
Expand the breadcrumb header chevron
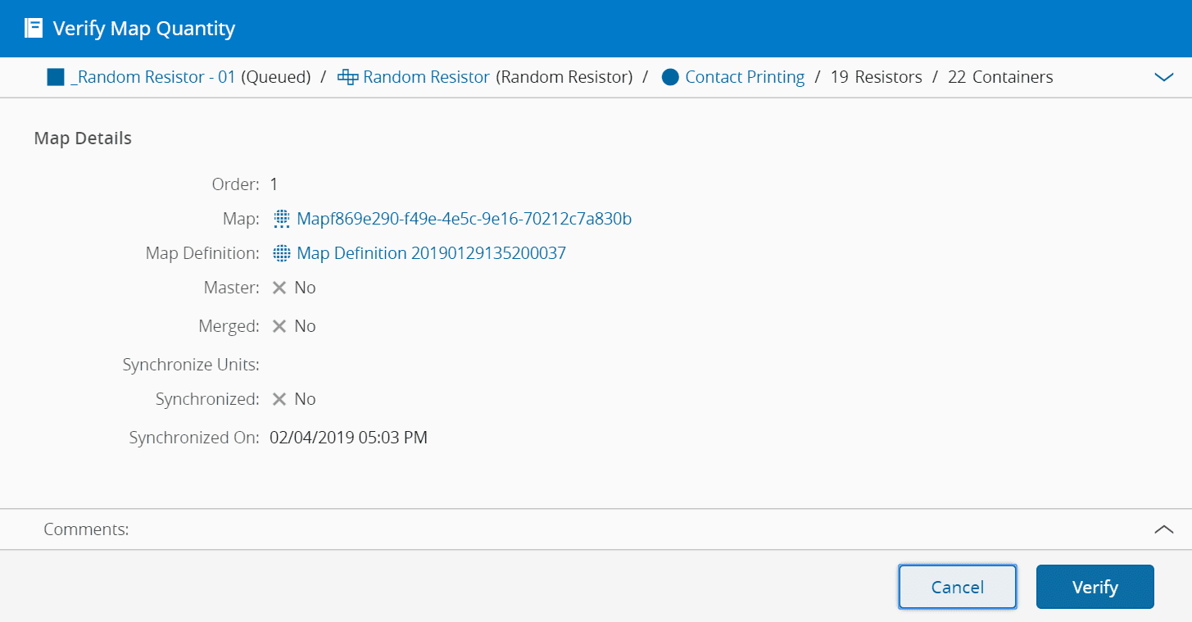(x=1163, y=78)
